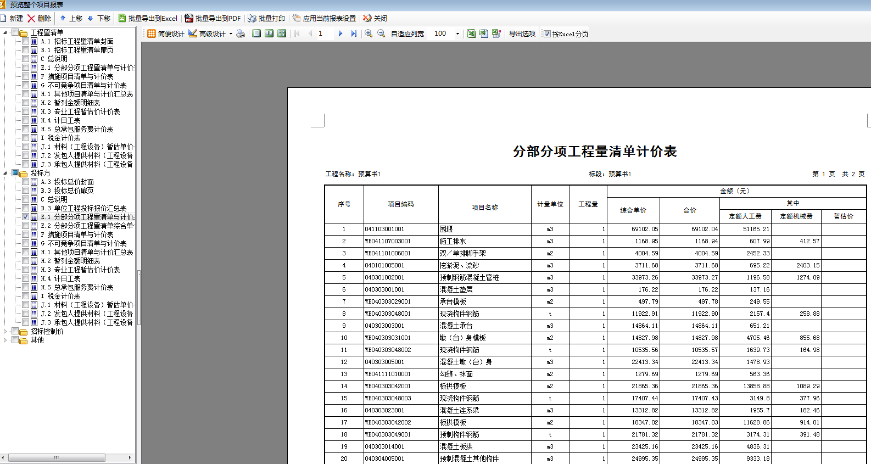The width and height of the screenshot is (871, 464).
Task: Click the 综合单价 column header
Action: pyautogui.click(x=633, y=210)
